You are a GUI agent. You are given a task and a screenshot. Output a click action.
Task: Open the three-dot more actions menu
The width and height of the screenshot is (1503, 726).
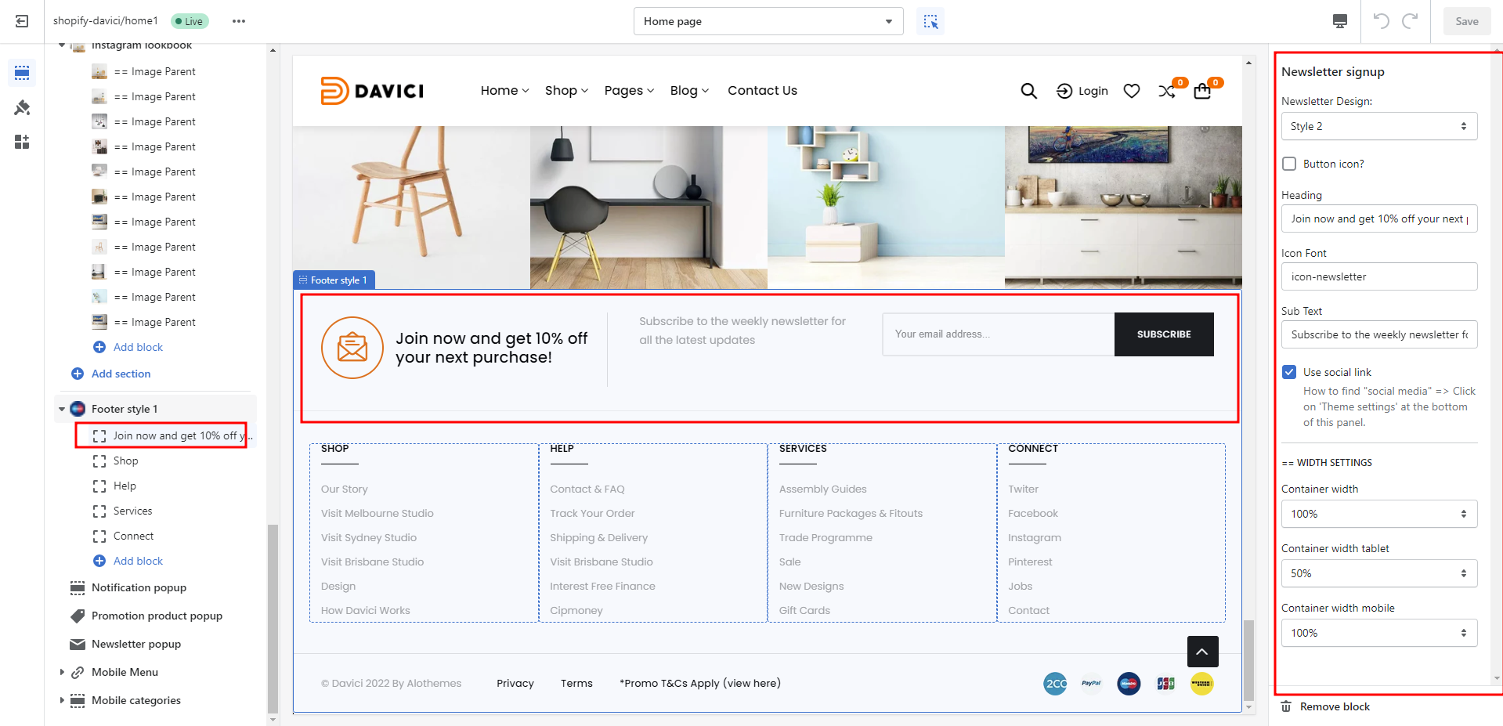(x=239, y=21)
